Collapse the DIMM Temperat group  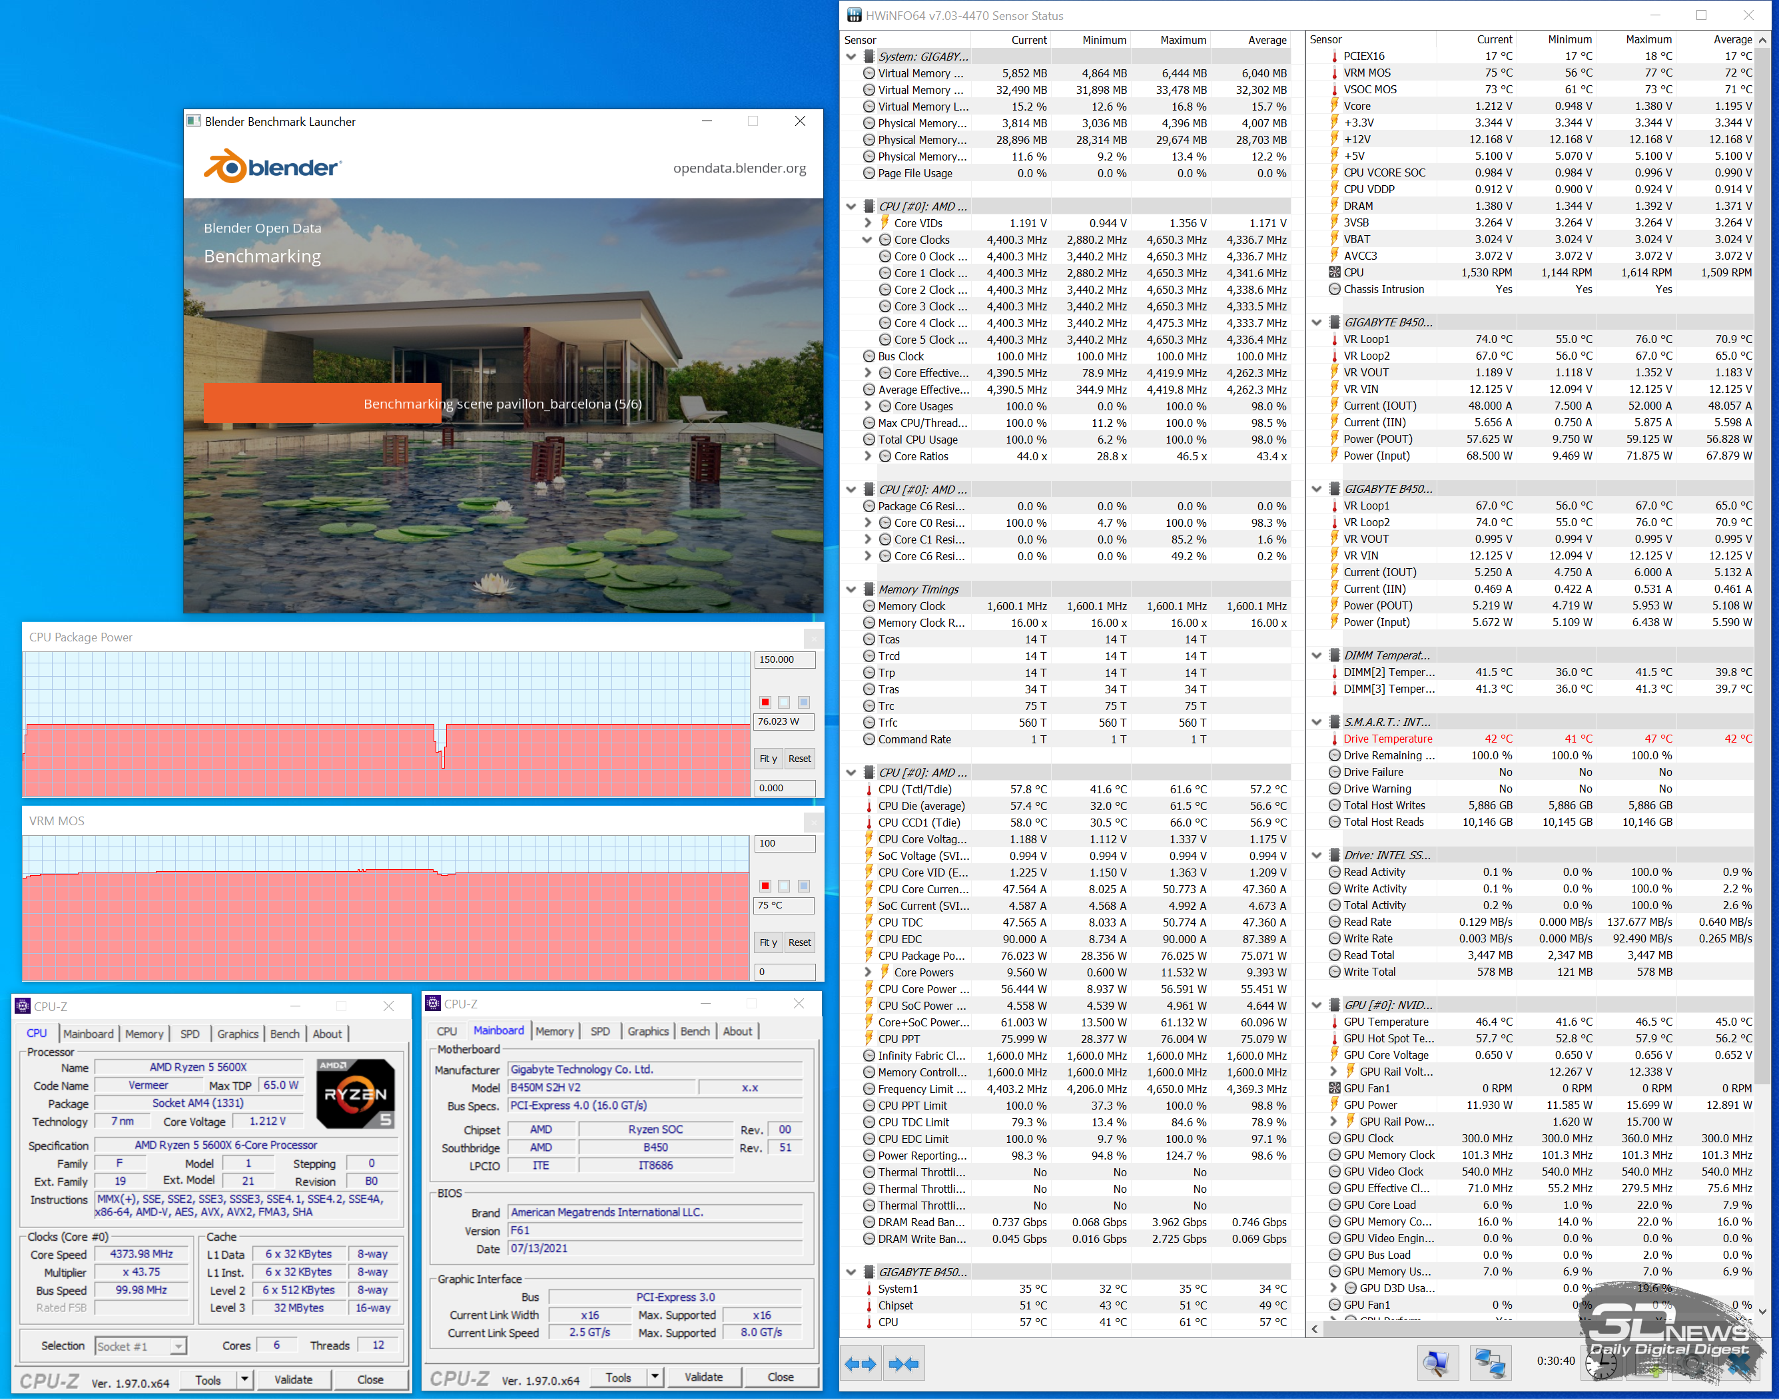click(1317, 655)
